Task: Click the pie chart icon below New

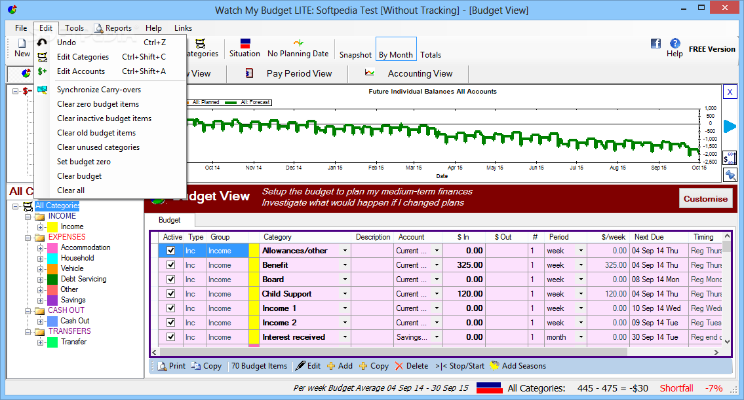Action: (26, 73)
